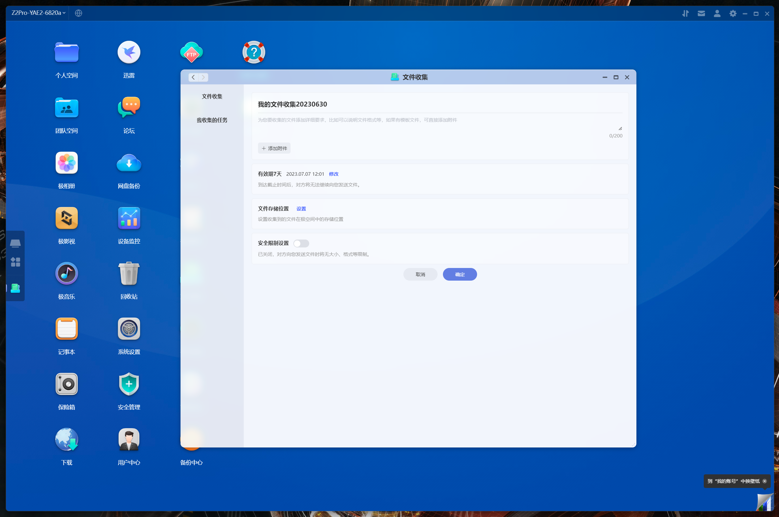Image resolution: width=779 pixels, height=517 pixels.
Task: Open the 极相册 photo album icon
Action: point(67,163)
